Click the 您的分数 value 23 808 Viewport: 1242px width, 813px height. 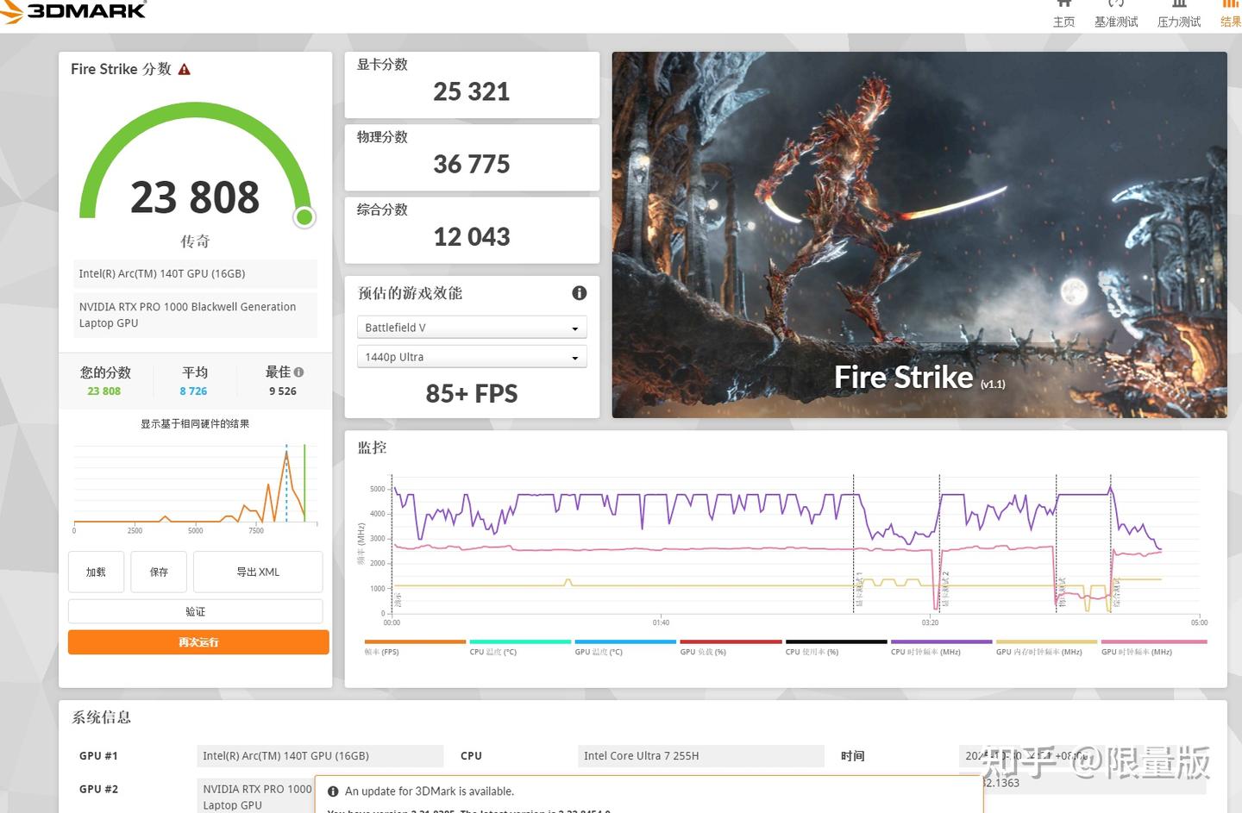[104, 391]
